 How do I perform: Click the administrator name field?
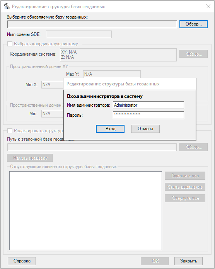148,105
